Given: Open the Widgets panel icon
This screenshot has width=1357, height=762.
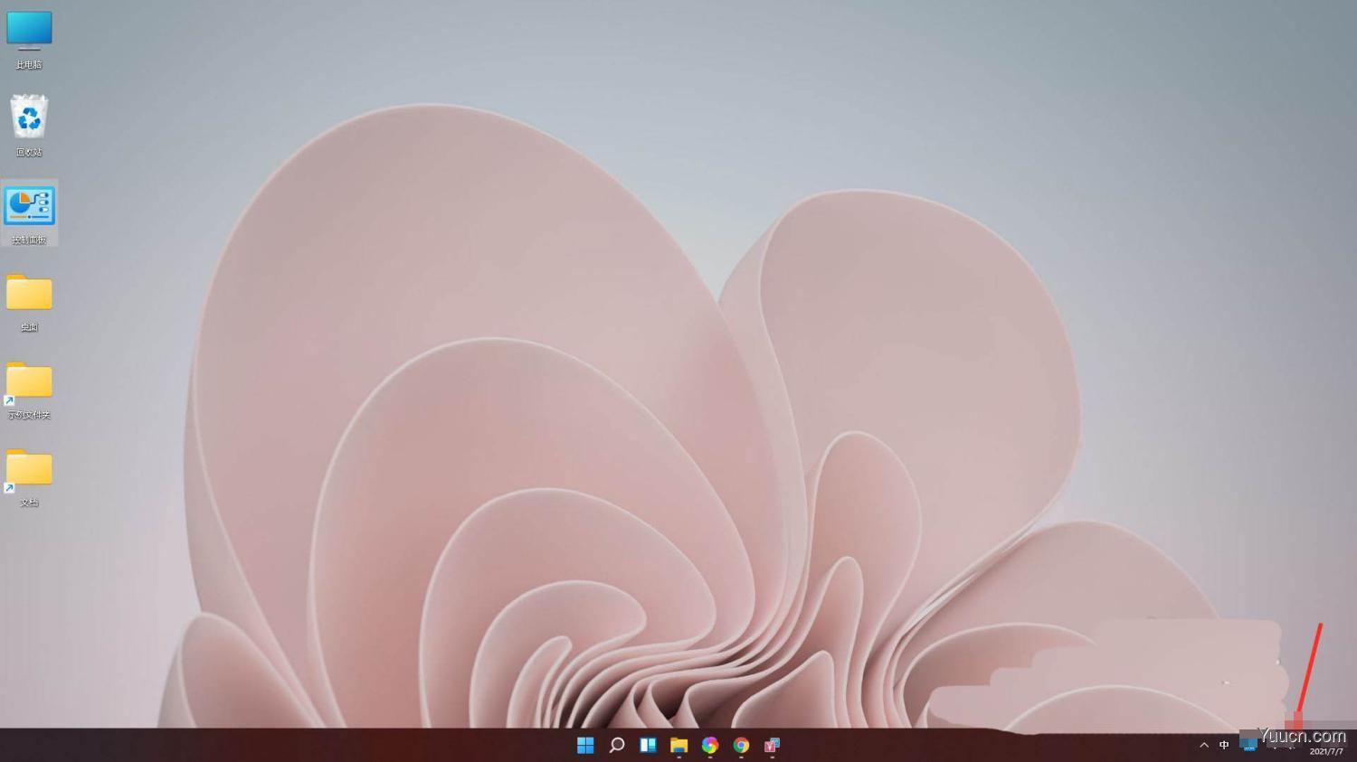Looking at the screenshot, I should [x=648, y=745].
